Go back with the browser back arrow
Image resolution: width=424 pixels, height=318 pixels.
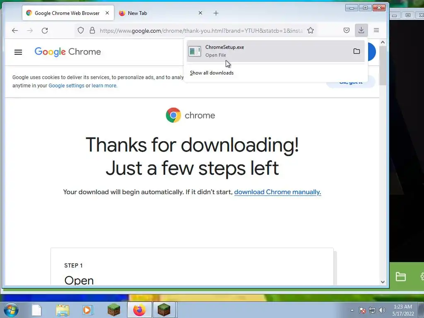point(15,31)
